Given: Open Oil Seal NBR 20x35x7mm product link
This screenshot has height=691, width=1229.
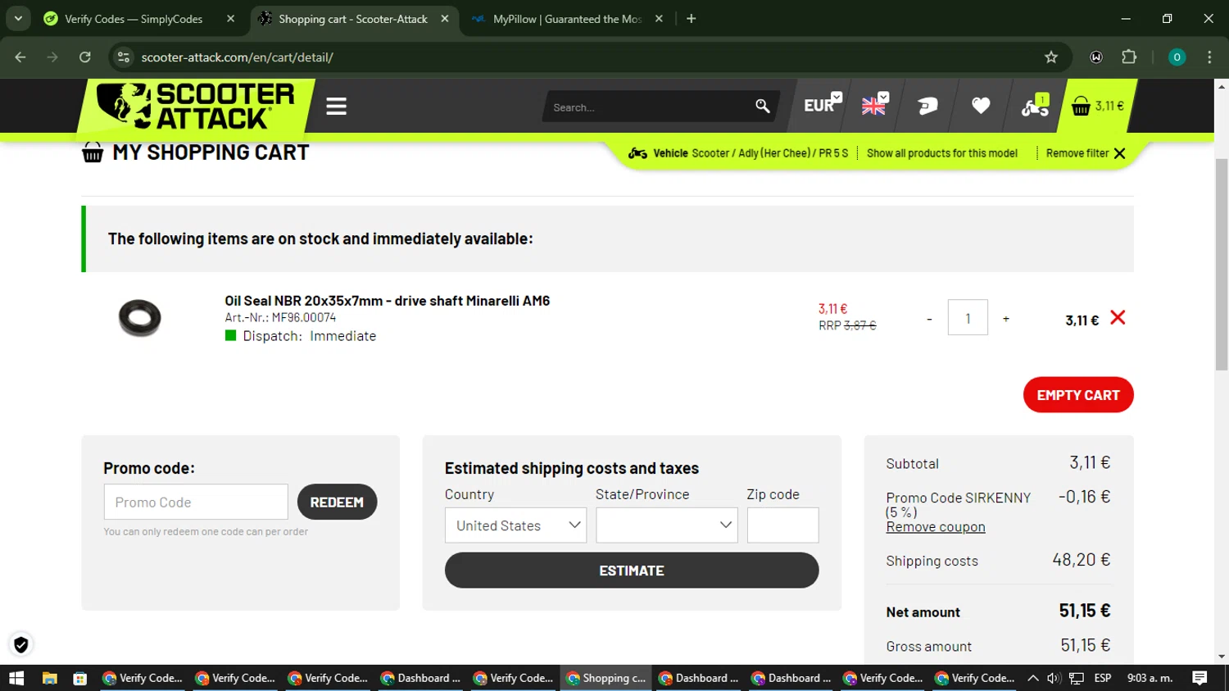Looking at the screenshot, I should tap(387, 301).
